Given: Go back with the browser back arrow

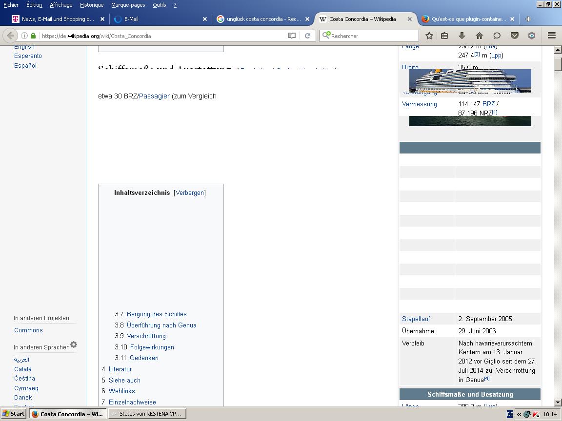Looking at the screenshot, I should pyautogui.click(x=10, y=36).
